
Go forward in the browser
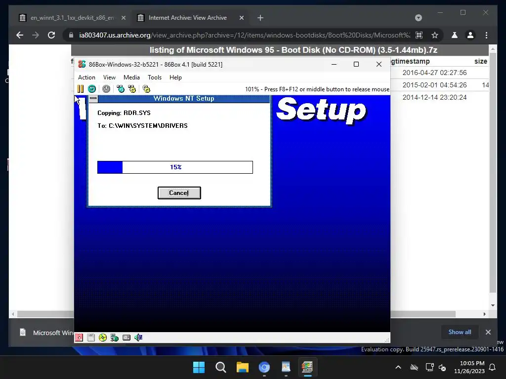[36, 35]
